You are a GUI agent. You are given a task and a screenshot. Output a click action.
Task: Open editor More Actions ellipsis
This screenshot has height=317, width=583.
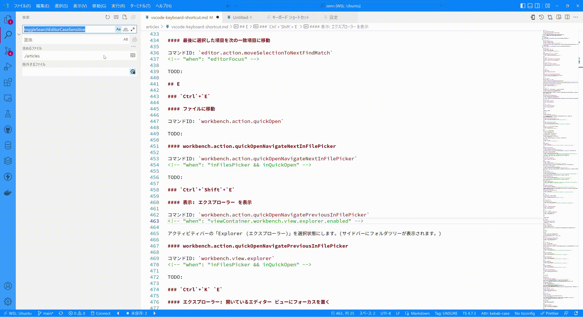[576, 17]
